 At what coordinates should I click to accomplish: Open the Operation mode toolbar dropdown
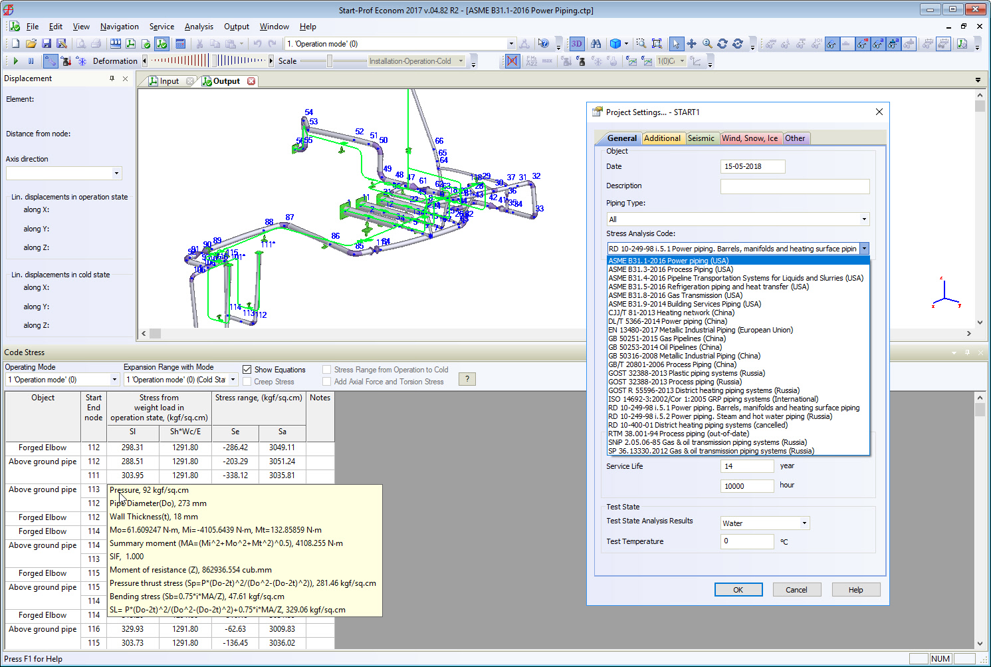pos(511,44)
